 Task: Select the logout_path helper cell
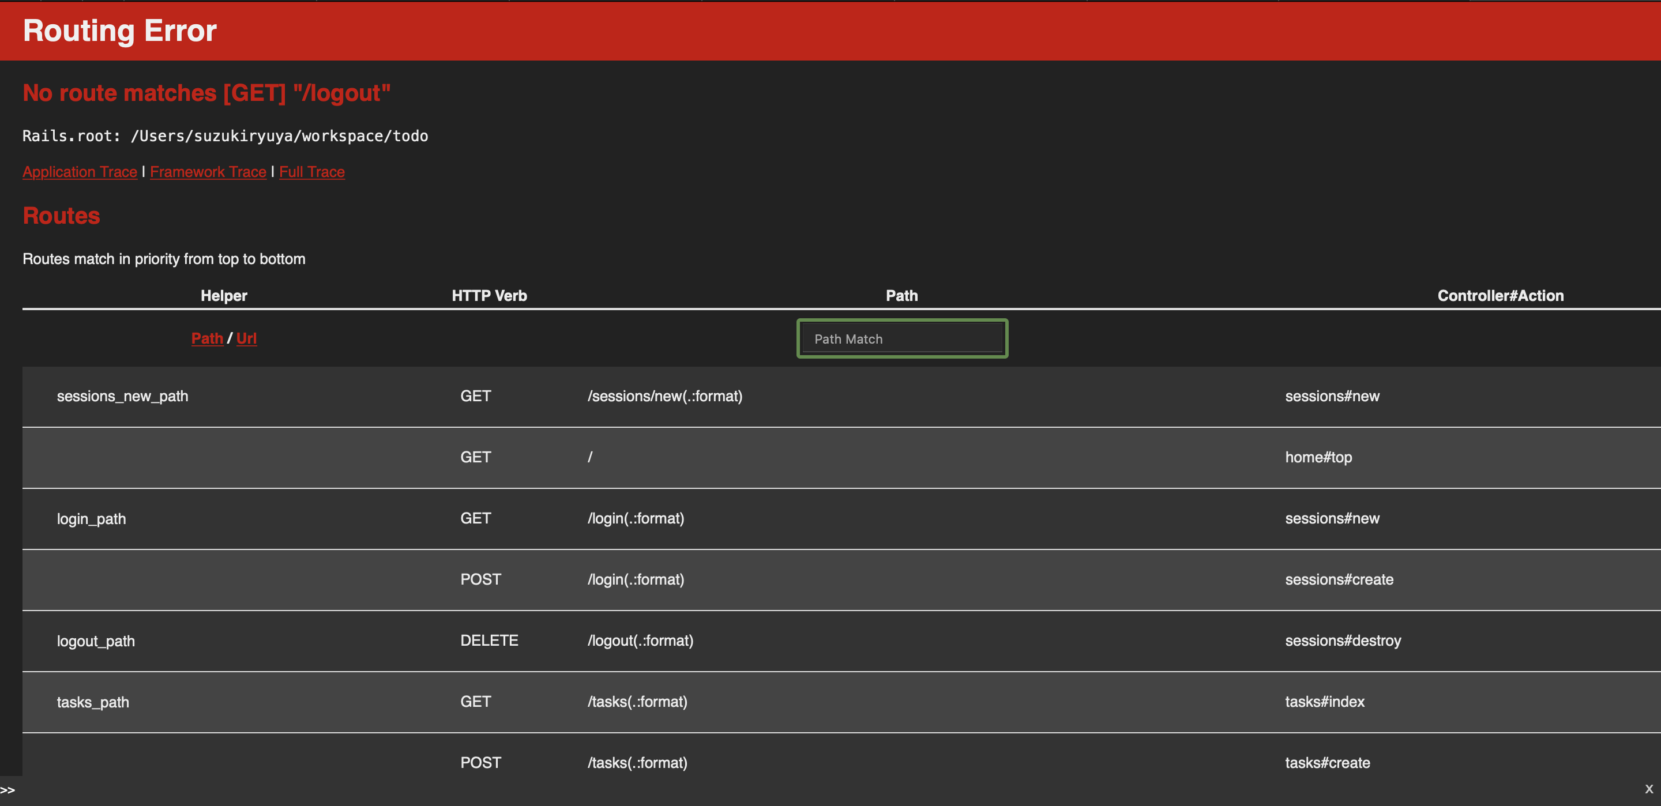tap(96, 641)
